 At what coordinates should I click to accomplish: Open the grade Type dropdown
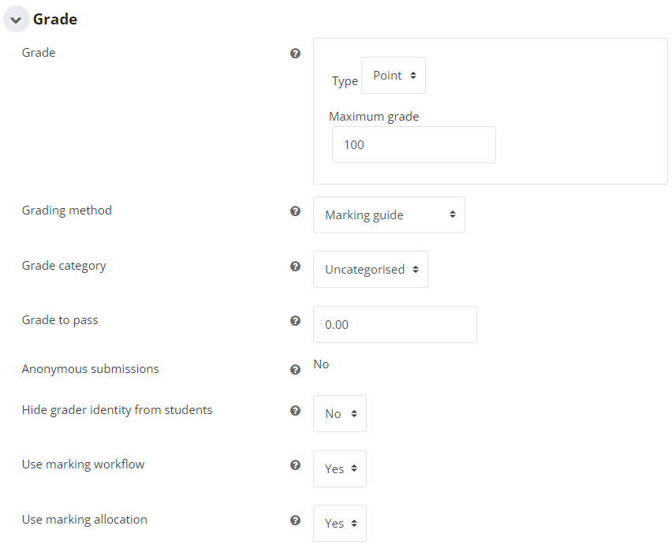click(x=394, y=76)
